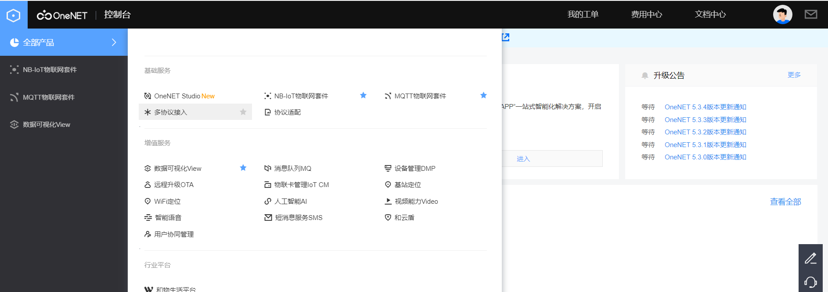Screen dimensions: 828x292
Task: Click the OneNET logo
Action: click(x=62, y=15)
